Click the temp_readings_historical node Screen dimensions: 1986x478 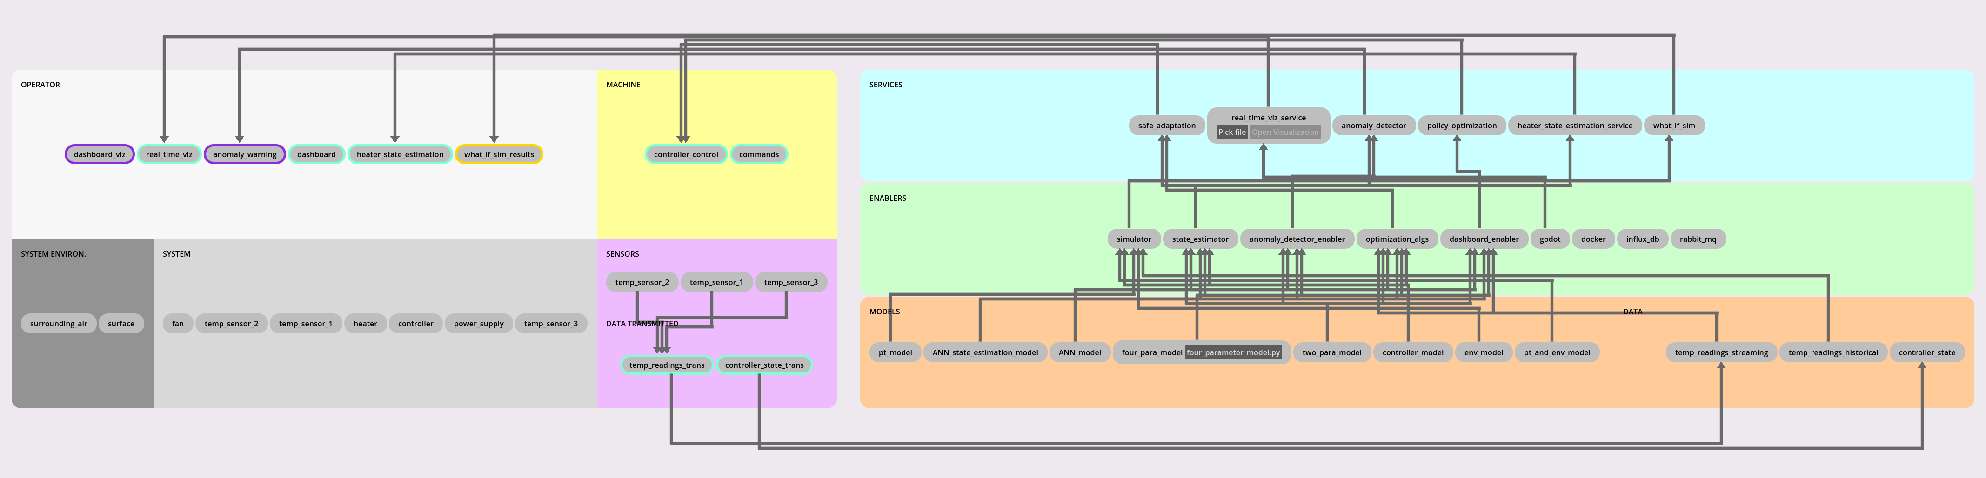point(1832,352)
